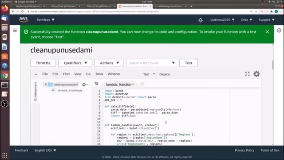Toggle fullscreen code editor
284x160 pixels.
click(247, 74)
